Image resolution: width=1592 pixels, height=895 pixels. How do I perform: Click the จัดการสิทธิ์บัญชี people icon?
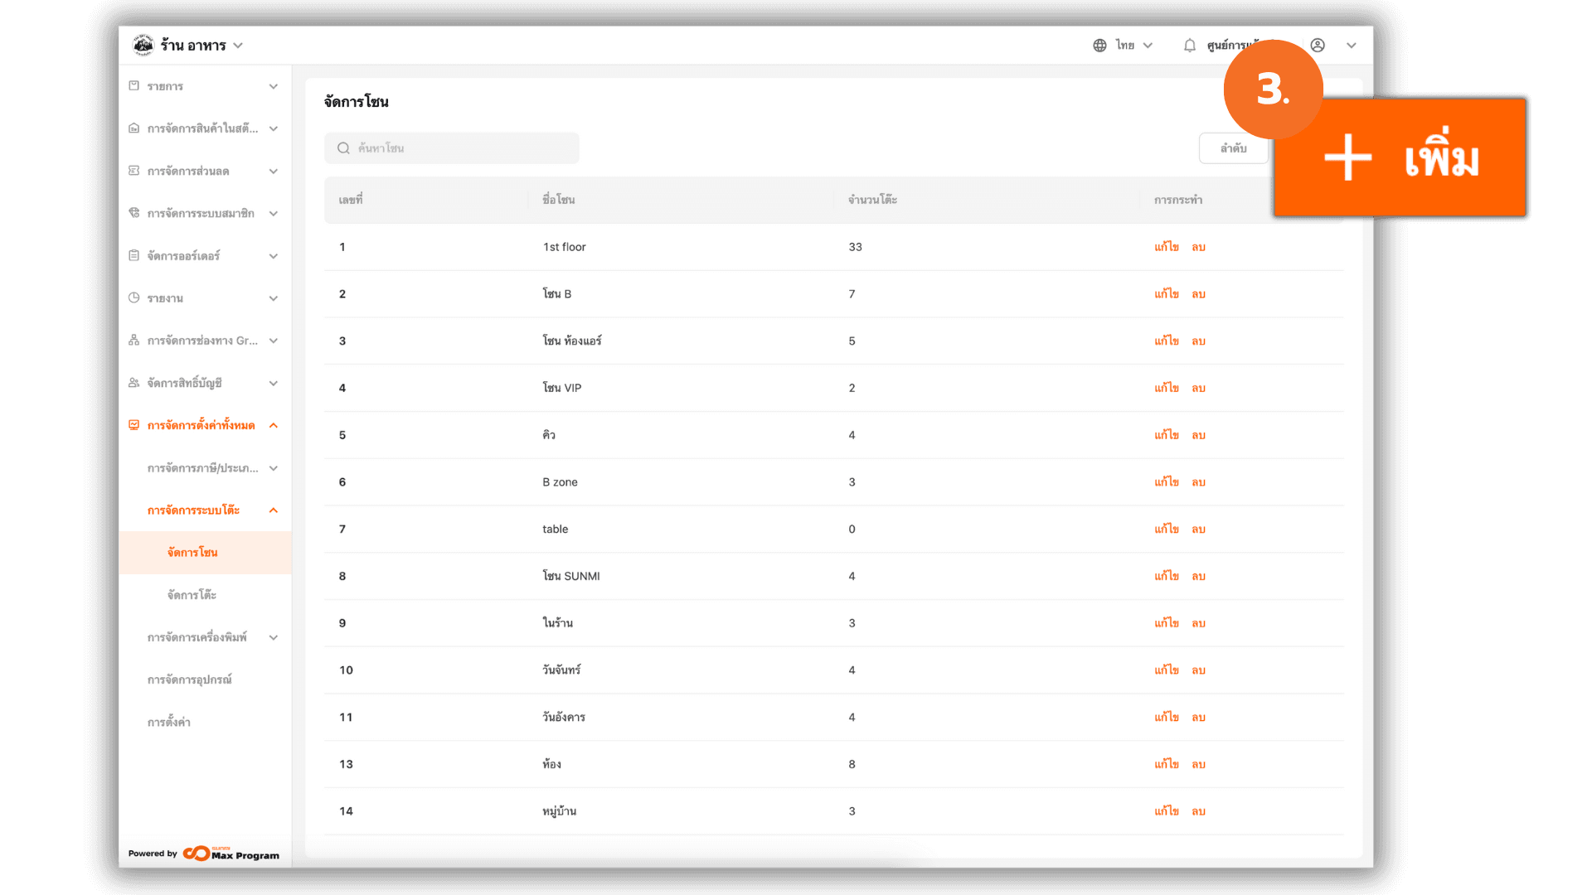[x=134, y=383]
